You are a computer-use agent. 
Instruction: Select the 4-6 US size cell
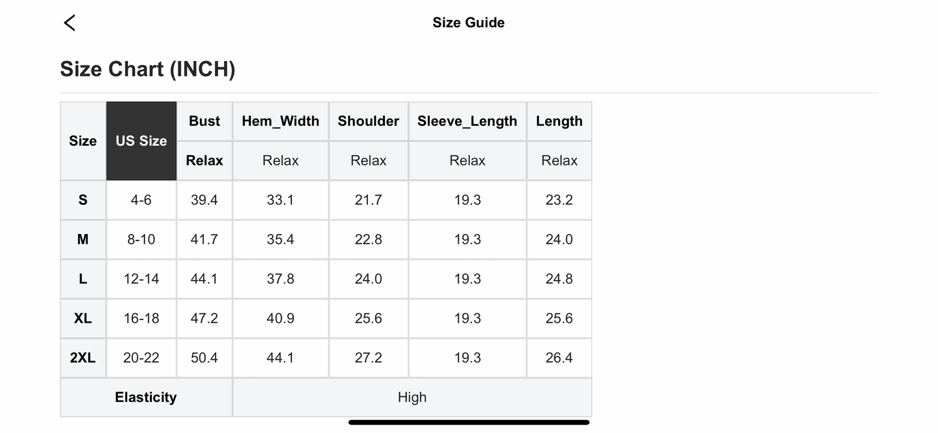coord(141,200)
